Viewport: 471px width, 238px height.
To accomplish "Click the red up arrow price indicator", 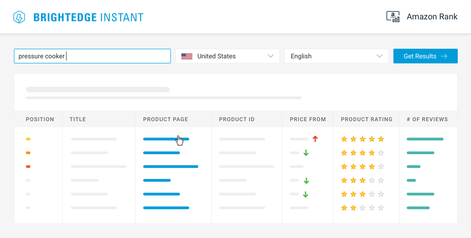I will click(x=315, y=139).
